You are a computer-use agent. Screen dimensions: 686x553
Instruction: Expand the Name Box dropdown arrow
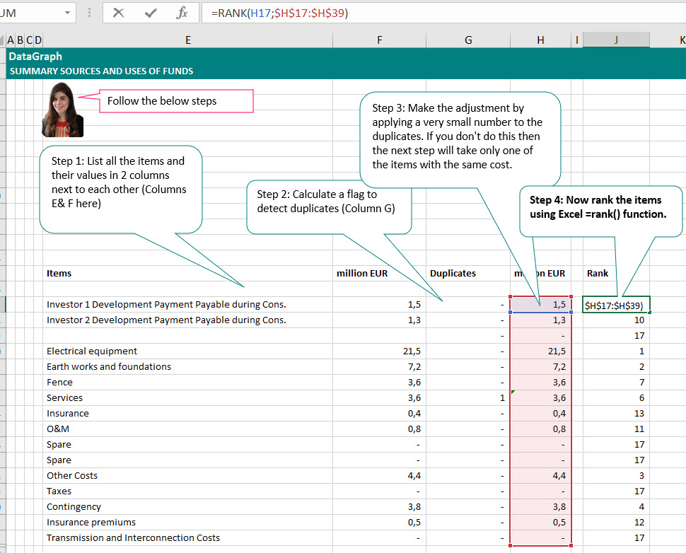[x=67, y=13]
